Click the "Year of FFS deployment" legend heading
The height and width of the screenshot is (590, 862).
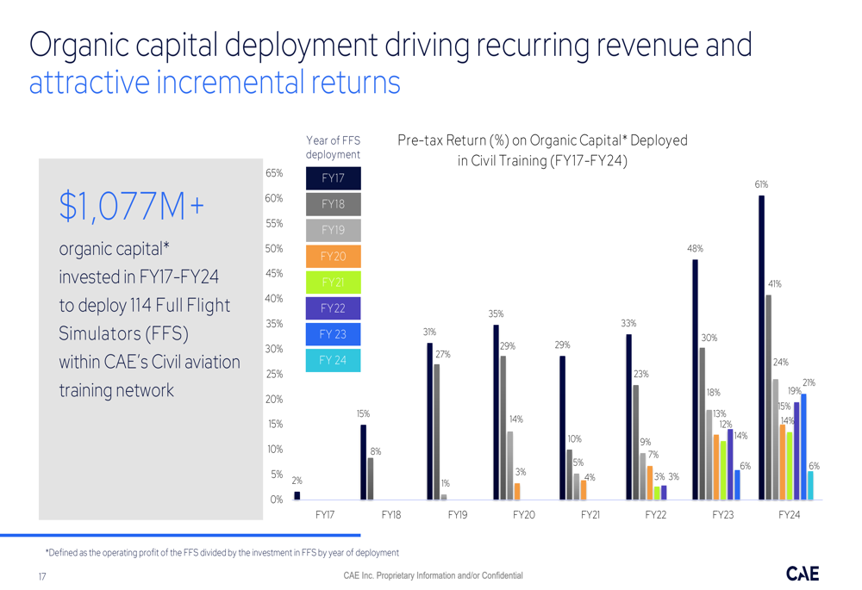point(333,147)
